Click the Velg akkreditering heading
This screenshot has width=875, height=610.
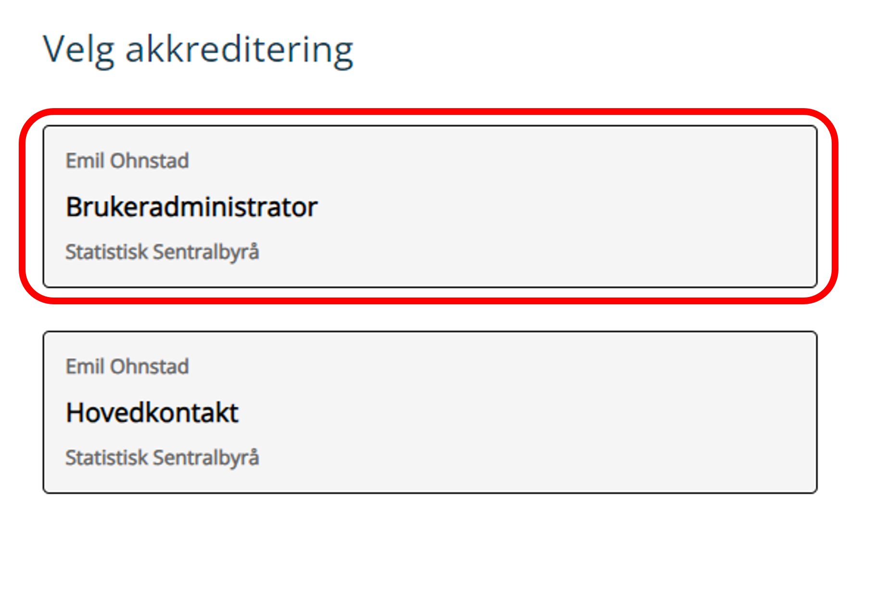pos(198,50)
